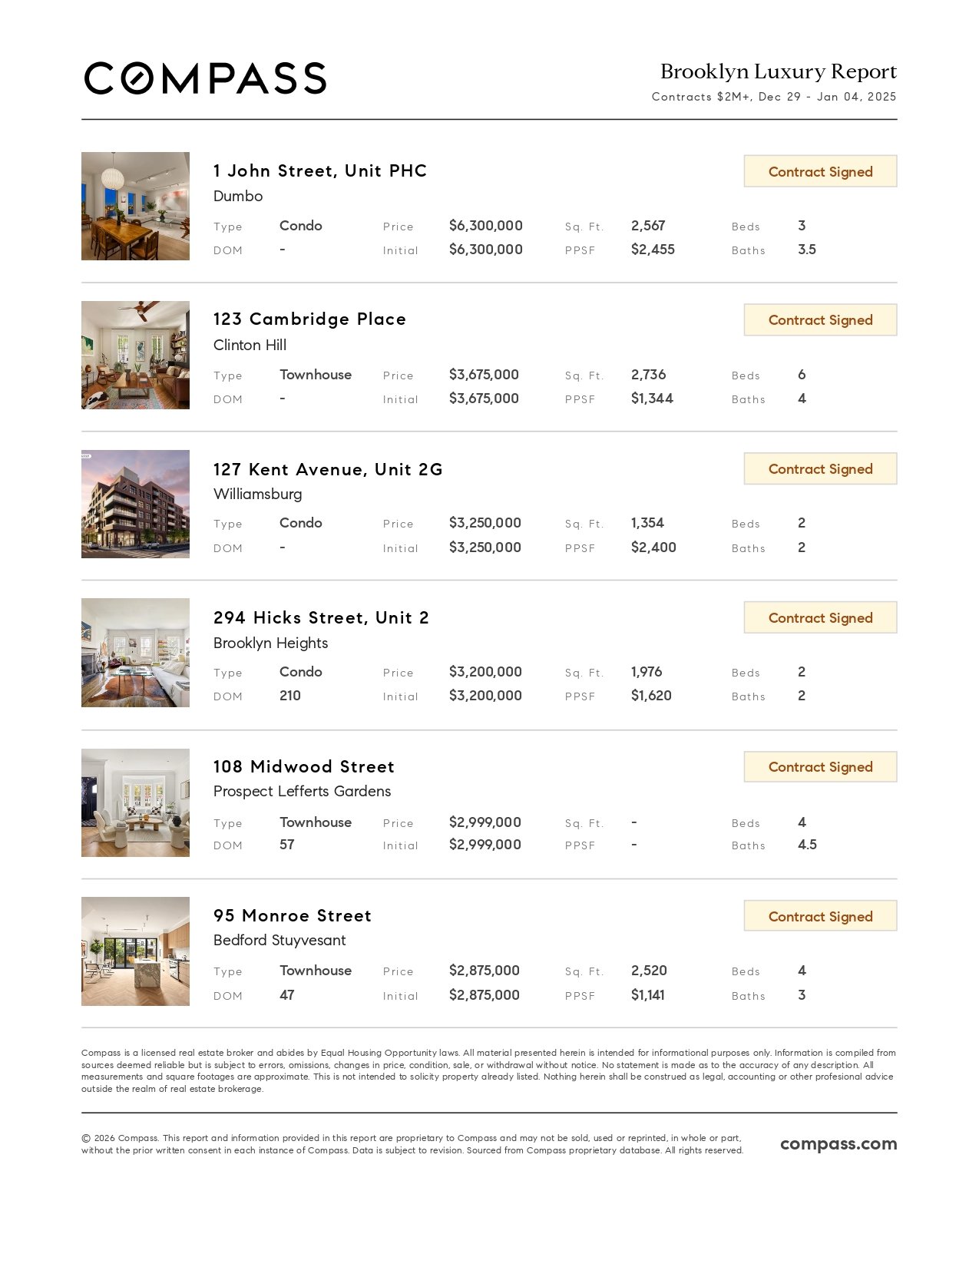The height and width of the screenshot is (1267, 979).
Task: Click the 108 Midwood Street address title
Action: (303, 766)
